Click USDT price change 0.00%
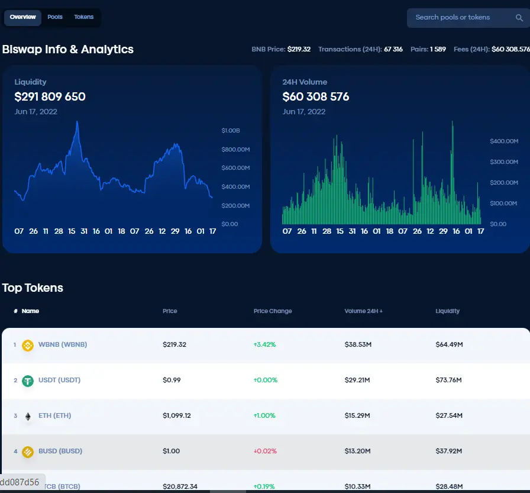 [x=266, y=380]
